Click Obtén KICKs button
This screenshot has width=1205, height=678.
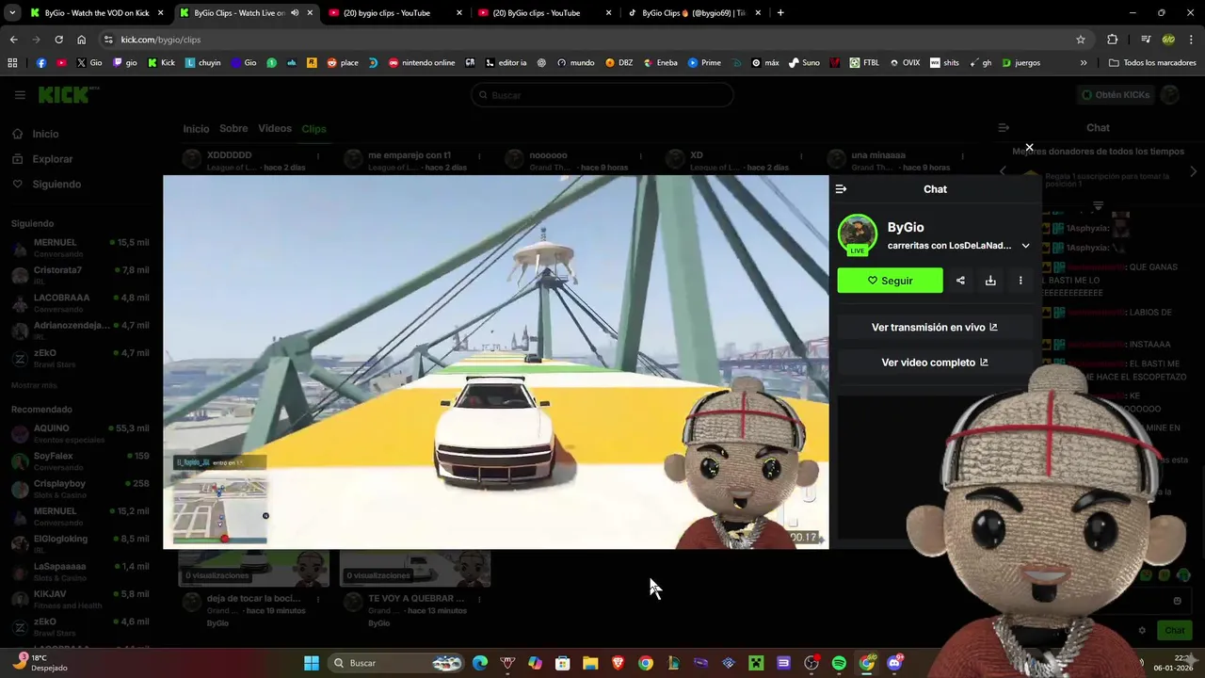click(1115, 95)
